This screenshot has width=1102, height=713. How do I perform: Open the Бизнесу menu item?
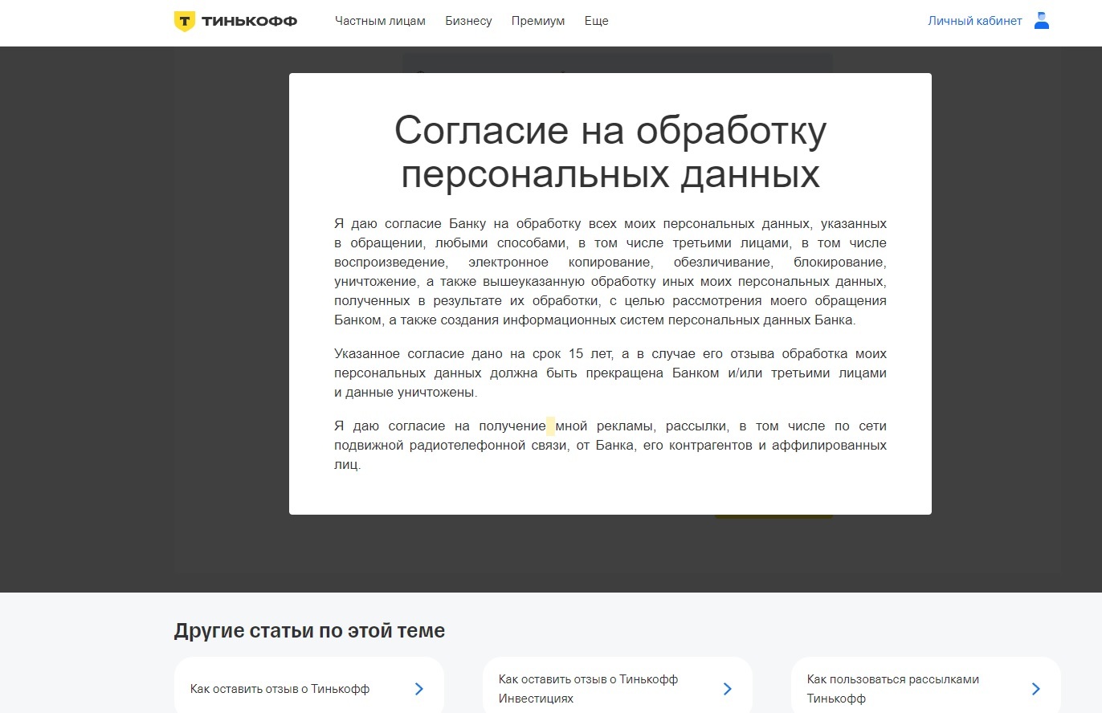click(x=468, y=21)
